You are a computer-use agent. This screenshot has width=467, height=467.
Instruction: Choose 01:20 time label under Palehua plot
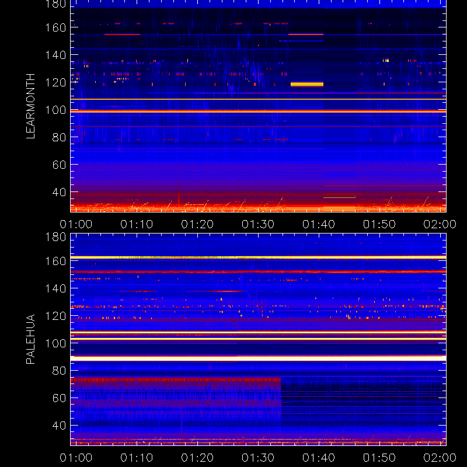(197, 458)
